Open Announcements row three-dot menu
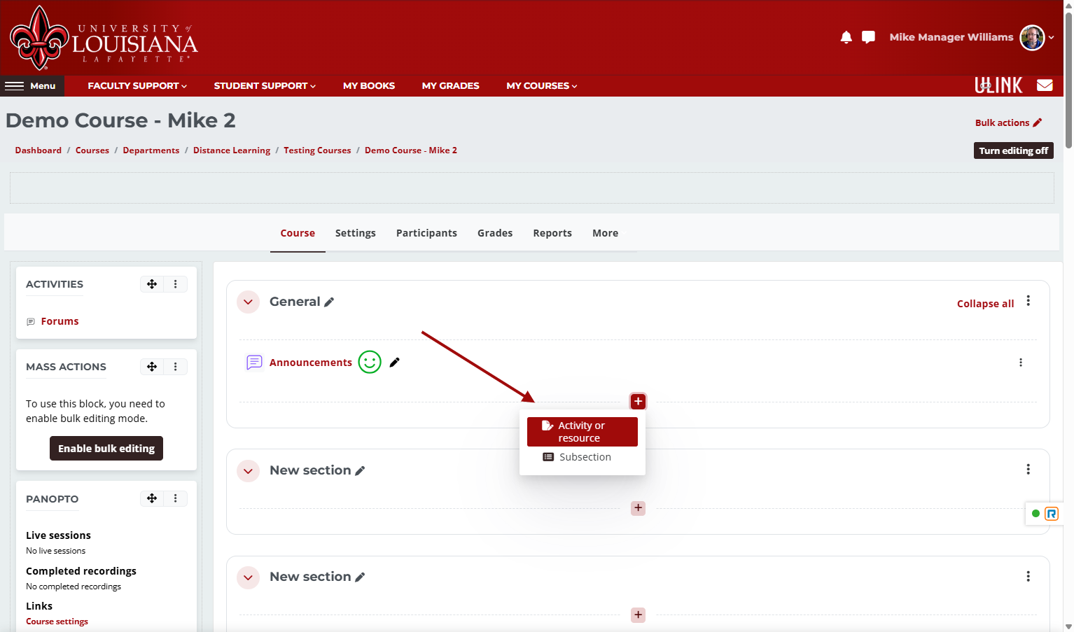Viewport: 1074px width, 632px height. tap(1021, 363)
